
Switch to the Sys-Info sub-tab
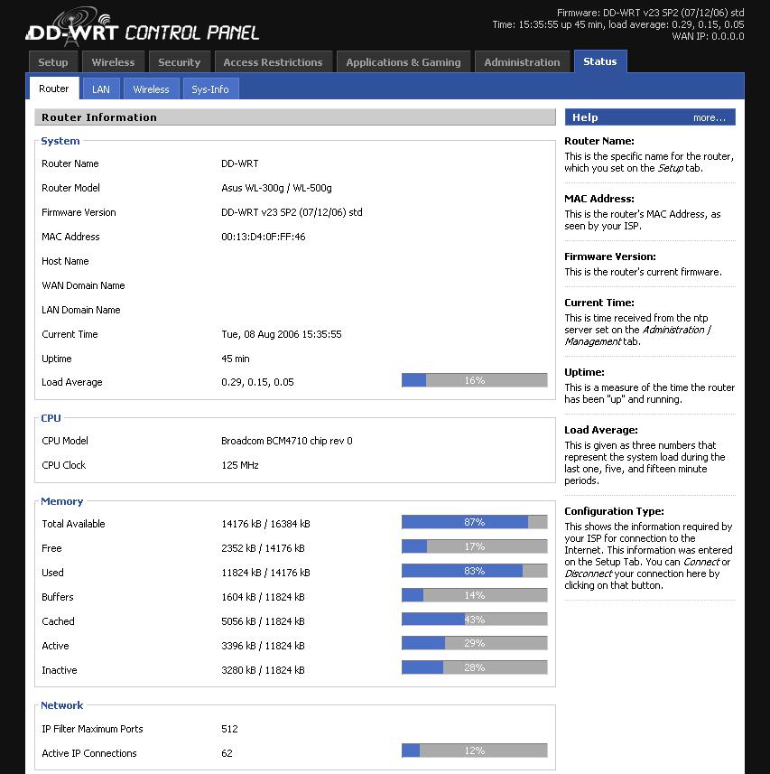[210, 89]
